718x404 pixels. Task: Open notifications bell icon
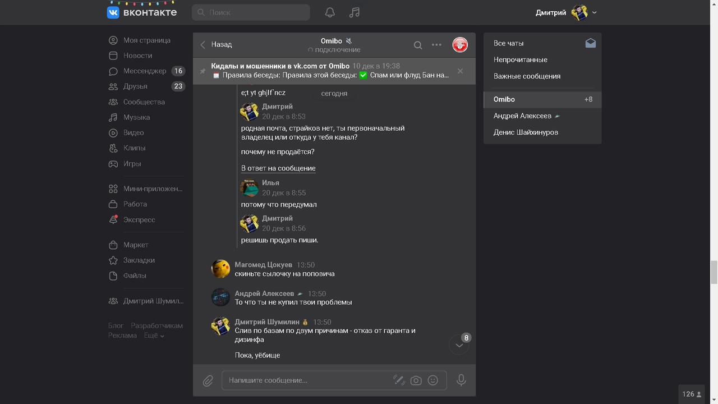pos(330,12)
